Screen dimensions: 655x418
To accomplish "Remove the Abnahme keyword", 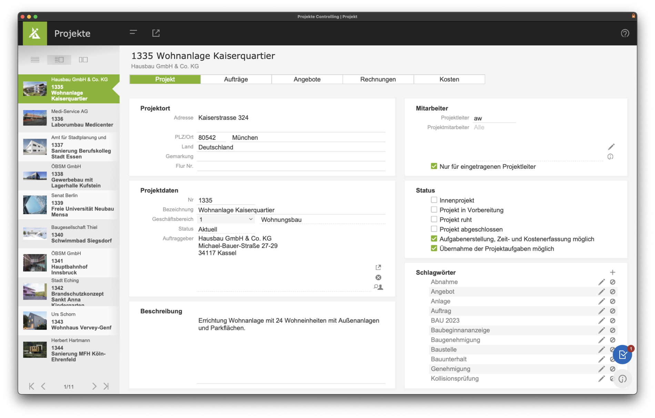I will pos(612,282).
